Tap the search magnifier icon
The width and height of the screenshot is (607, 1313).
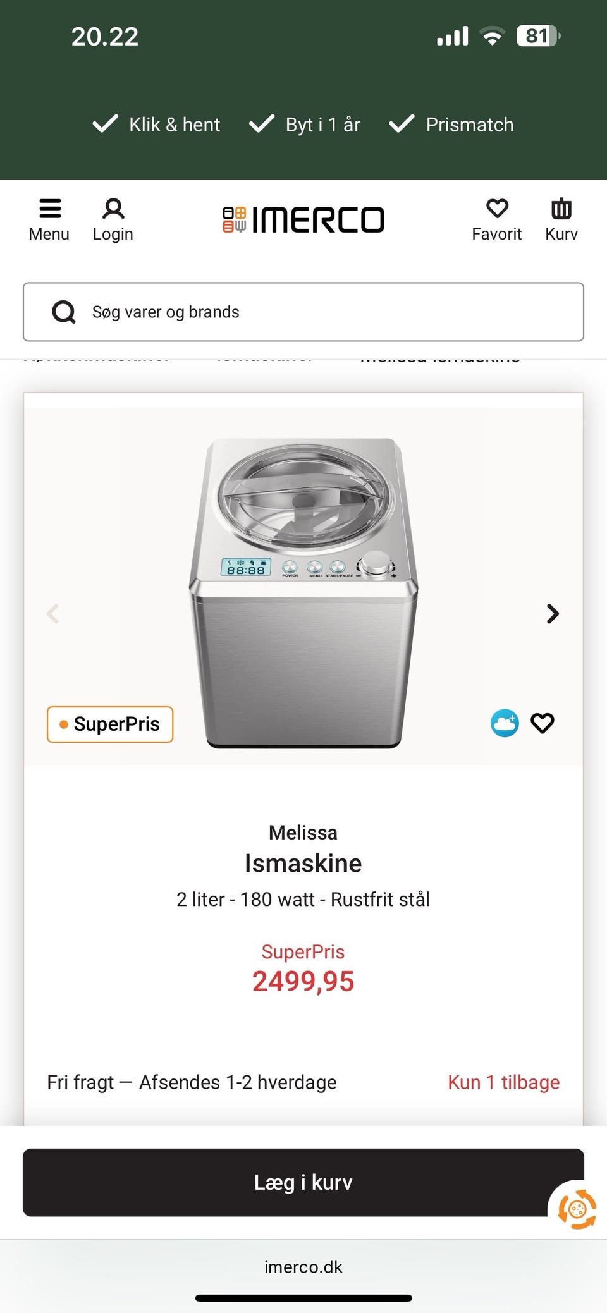tap(64, 312)
